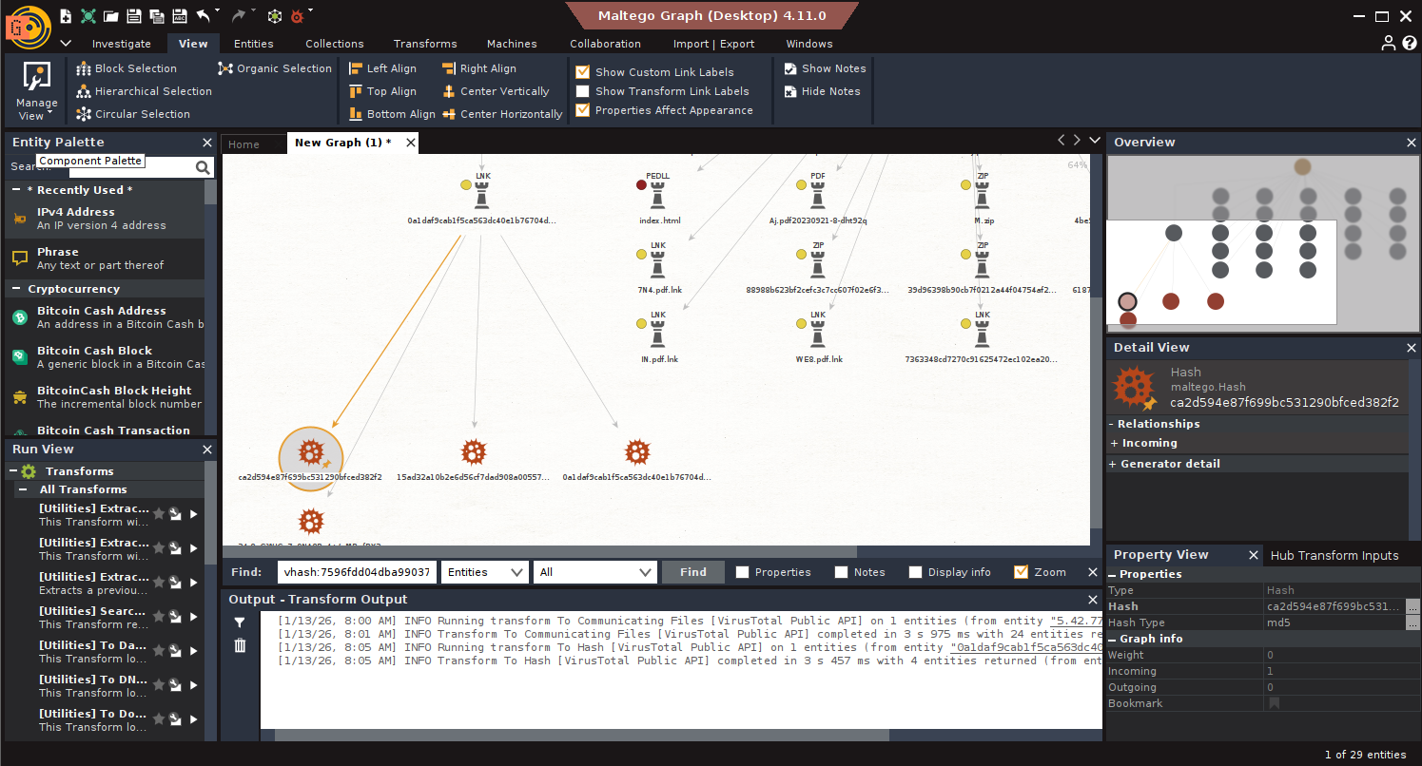This screenshot has height=766, width=1422.
Task: Click the New Graph icon in top toolbar
Action: click(x=65, y=16)
